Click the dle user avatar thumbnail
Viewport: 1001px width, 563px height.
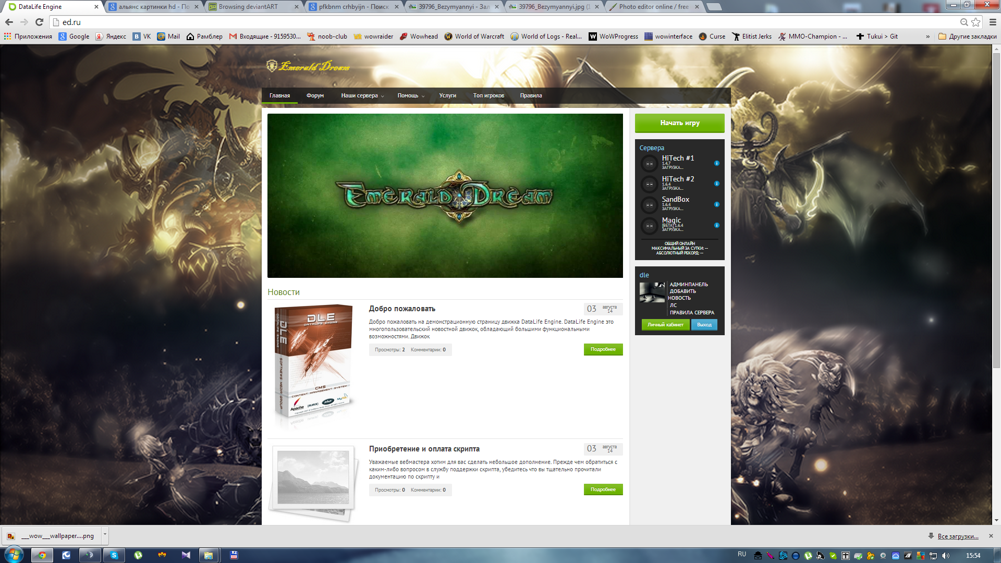coord(652,292)
